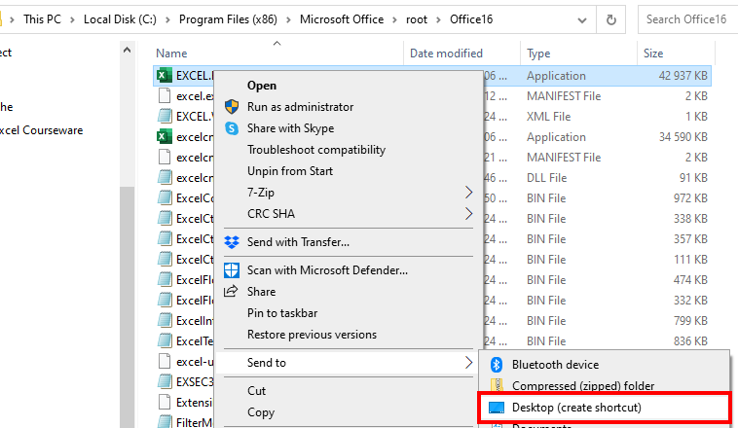Screen dimensions: 738x428
Task: Sort files by Size column header
Action: coord(652,53)
